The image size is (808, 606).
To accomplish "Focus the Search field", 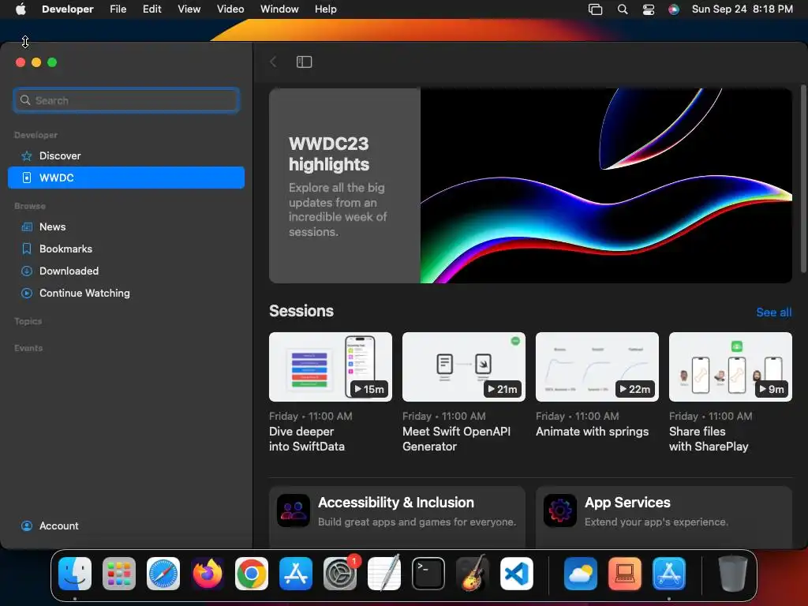I will pos(126,100).
